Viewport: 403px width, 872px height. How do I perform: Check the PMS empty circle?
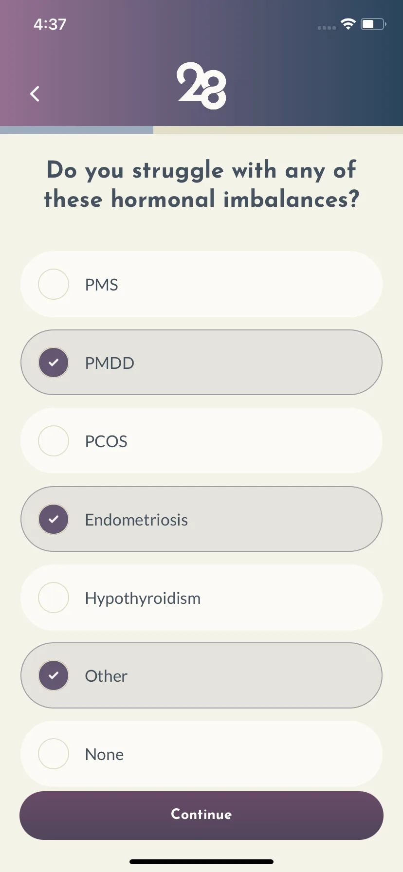pos(54,284)
